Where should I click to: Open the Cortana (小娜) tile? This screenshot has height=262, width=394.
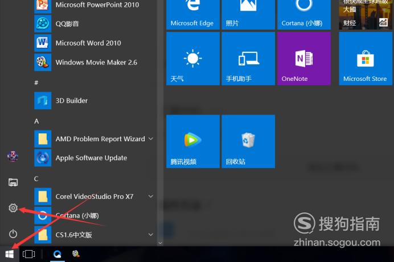click(x=304, y=15)
